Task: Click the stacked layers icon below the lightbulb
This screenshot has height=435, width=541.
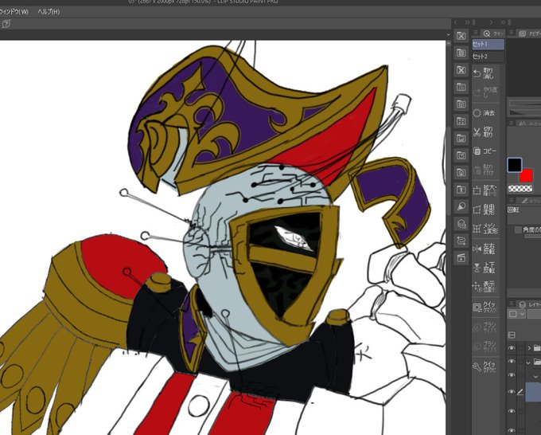Action: coord(461,224)
